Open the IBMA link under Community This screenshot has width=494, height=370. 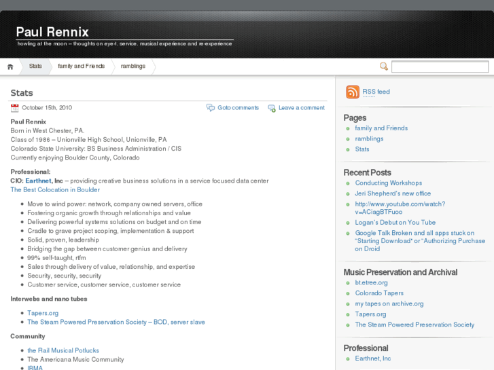[x=35, y=367]
